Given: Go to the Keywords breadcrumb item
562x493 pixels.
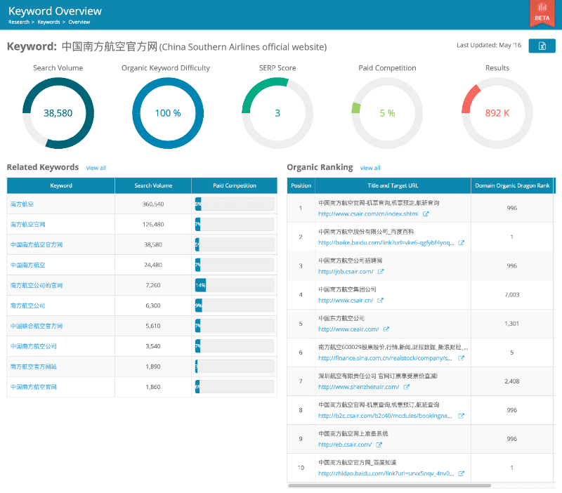Looking at the screenshot, I should 48,22.
